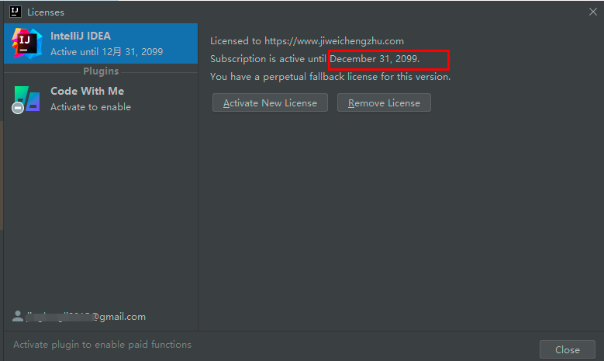Click the 'Activate to enable' subtitle text
This screenshot has width=604, height=361.
91,107
